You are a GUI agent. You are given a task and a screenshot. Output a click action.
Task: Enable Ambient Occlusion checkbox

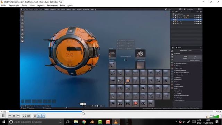coord(176,64)
